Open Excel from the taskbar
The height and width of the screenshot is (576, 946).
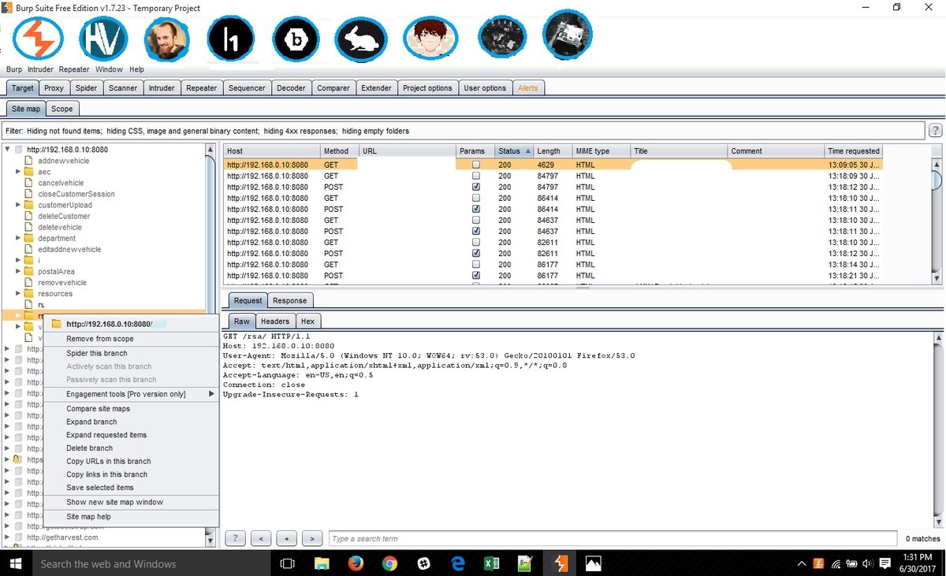(x=491, y=563)
